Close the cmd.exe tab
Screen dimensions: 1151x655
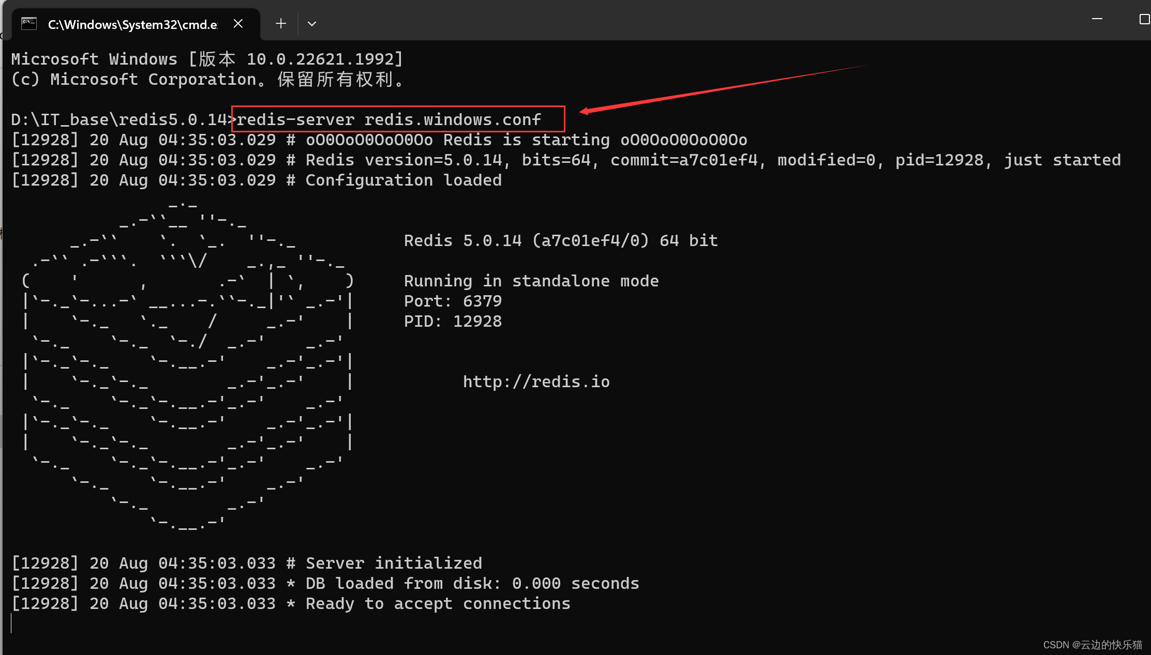[x=238, y=24]
